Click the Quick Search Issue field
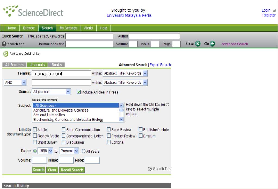Image resolution: width=278 pixels, height=189 pixels. [x=155, y=44]
